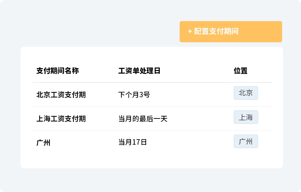Select the 广州 location tag
The image size is (301, 192).
[246, 141]
